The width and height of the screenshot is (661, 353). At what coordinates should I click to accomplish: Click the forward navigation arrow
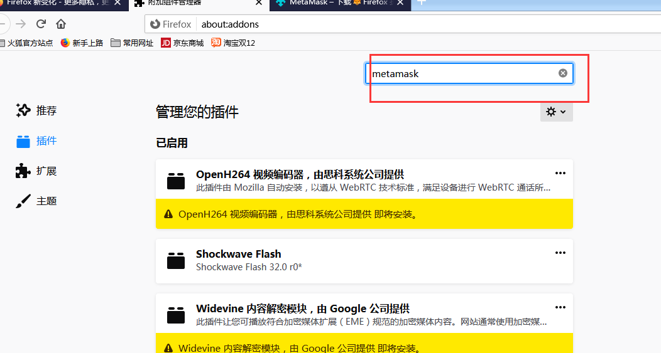pos(21,24)
